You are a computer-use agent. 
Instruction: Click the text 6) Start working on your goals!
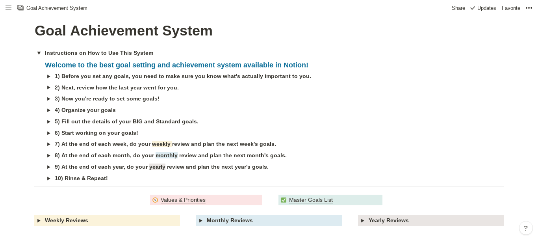click(96, 133)
